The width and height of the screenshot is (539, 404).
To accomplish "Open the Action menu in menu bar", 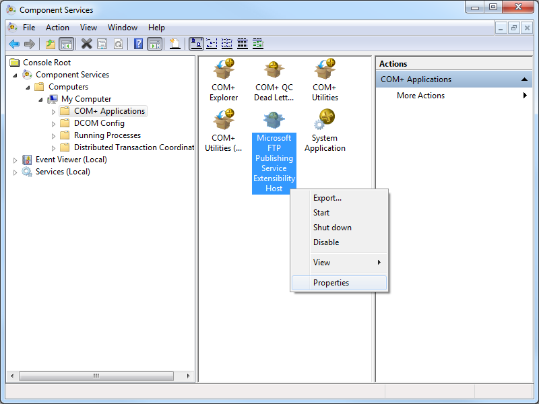I will point(57,28).
